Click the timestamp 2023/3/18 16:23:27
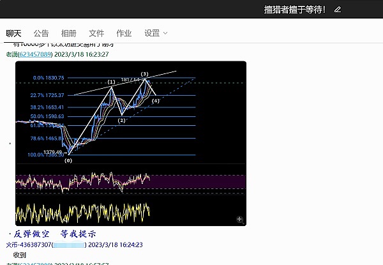Image resolution: width=383 pixels, height=265 pixels. 81,54
